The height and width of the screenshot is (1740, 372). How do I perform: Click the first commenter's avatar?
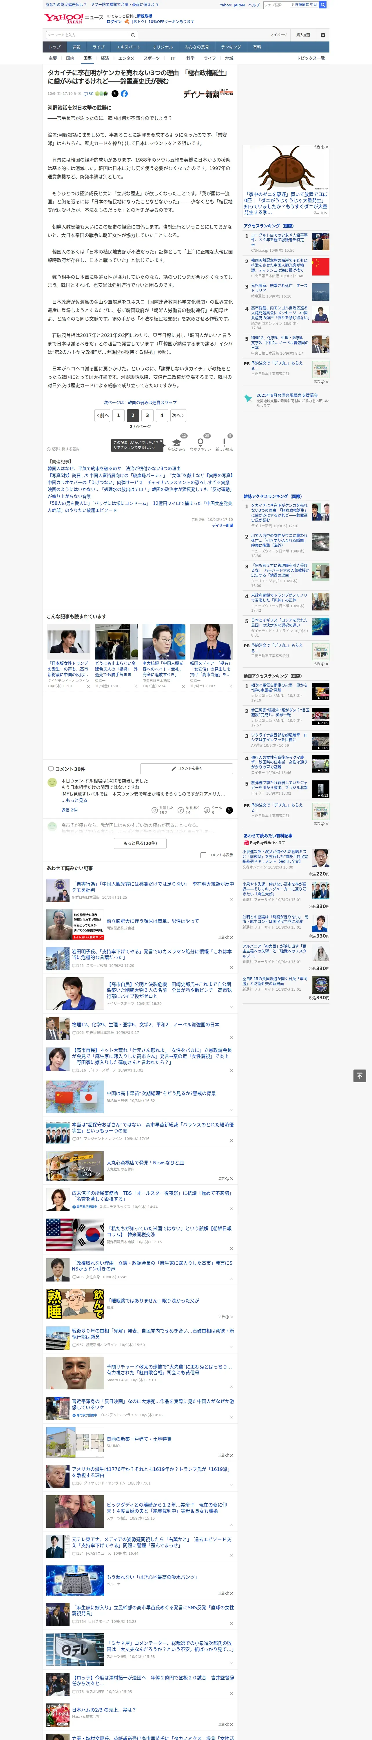[52, 782]
